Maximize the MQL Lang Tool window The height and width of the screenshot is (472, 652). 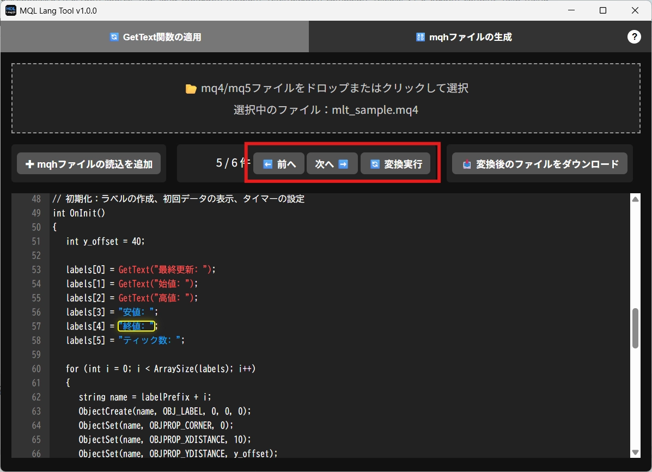click(603, 10)
